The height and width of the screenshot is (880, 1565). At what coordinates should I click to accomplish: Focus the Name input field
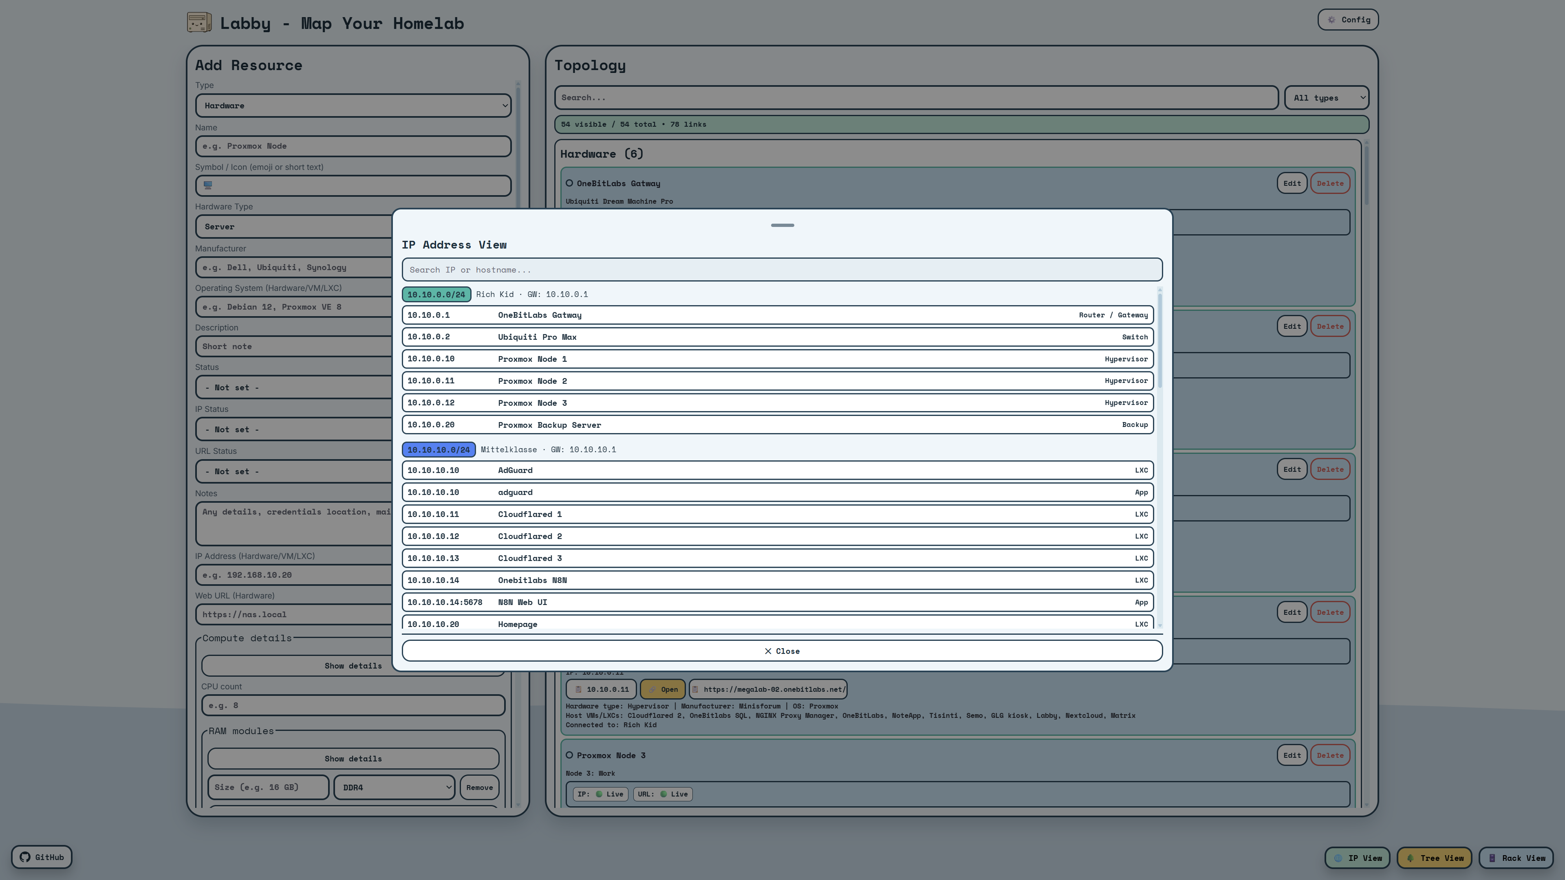tap(353, 146)
